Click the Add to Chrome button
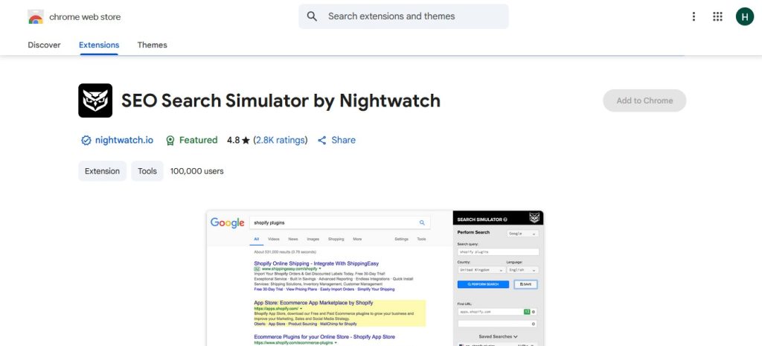Screen dimensions: 762x346 click(x=644, y=100)
